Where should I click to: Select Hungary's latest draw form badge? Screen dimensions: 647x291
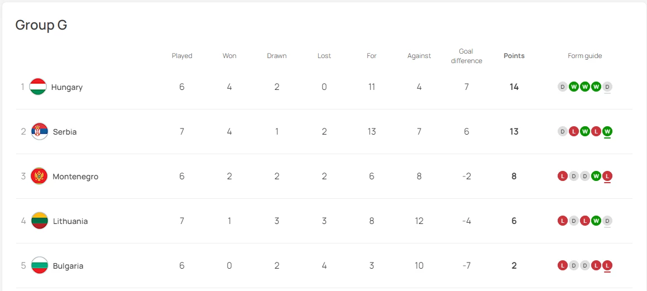(607, 87)
